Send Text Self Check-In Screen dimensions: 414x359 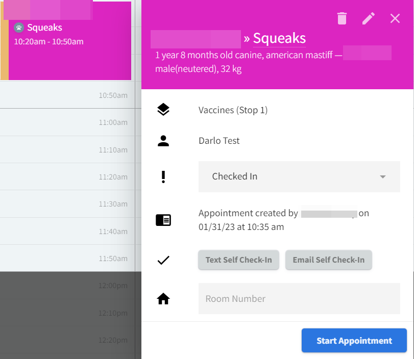coord(238,260)
